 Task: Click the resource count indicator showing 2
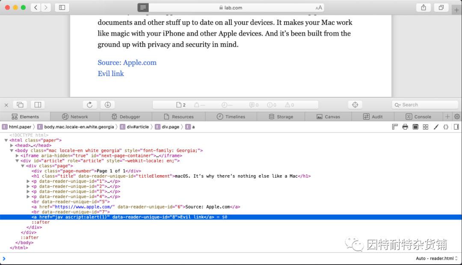coord(181,105)
